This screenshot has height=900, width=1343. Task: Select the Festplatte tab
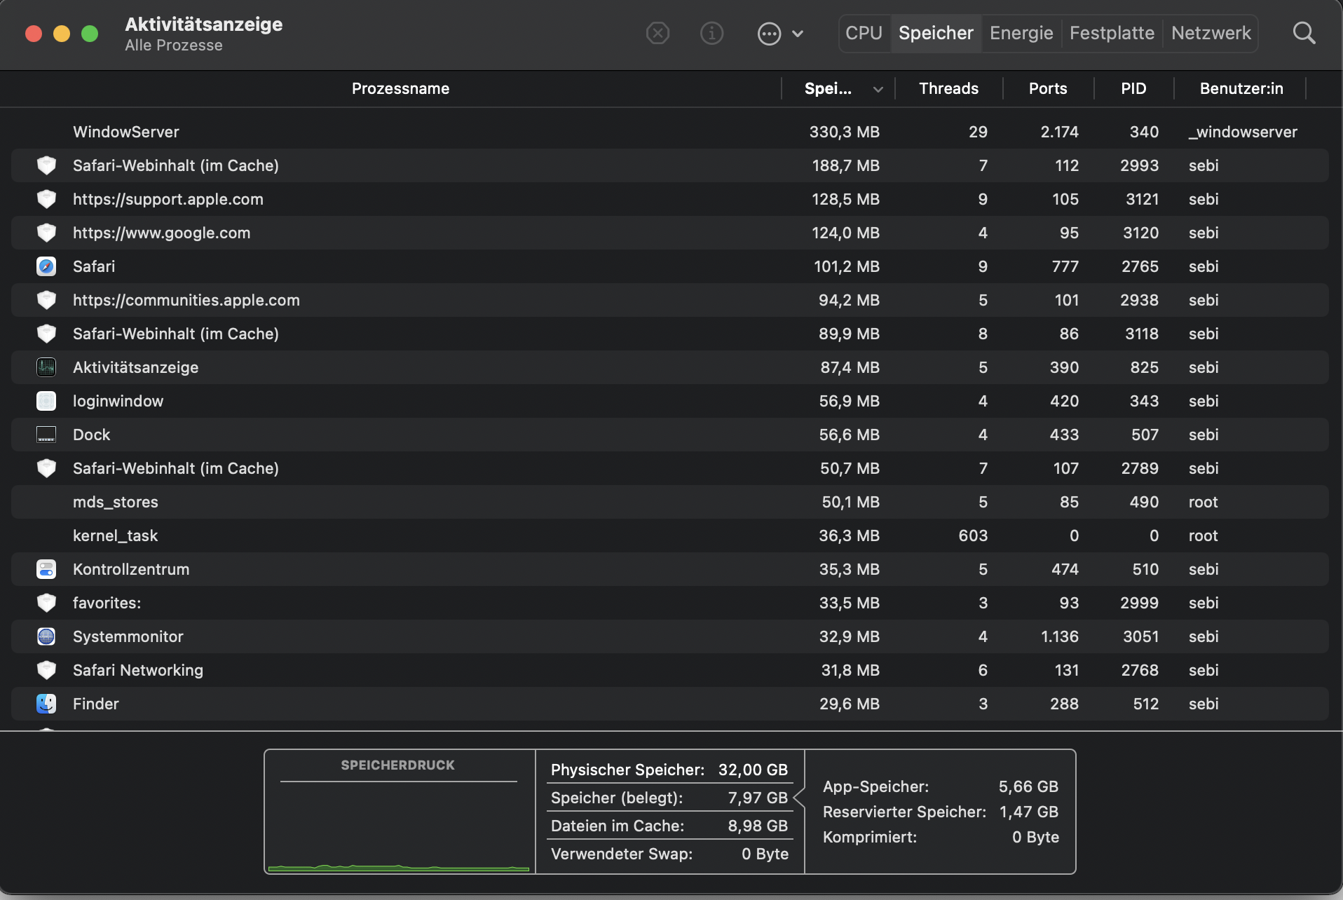1112,33
